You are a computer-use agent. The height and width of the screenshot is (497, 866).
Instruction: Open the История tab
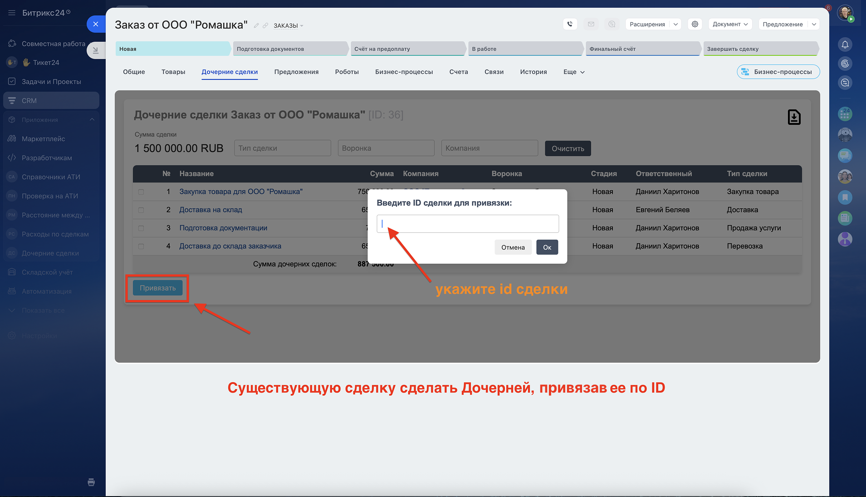533,72
